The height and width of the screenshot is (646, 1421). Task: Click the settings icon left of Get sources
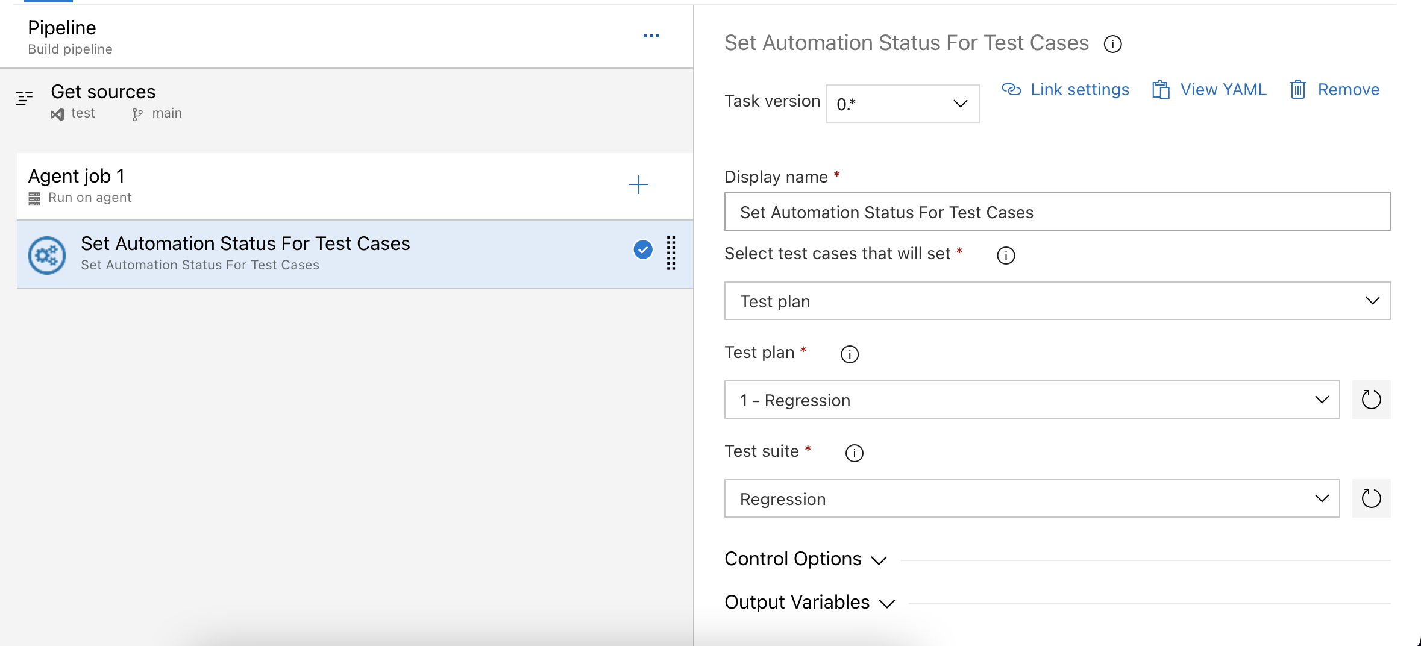click(25, 97)
